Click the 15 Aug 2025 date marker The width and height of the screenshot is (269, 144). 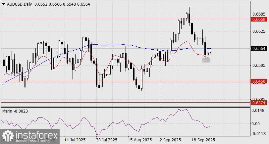[140, 140]
